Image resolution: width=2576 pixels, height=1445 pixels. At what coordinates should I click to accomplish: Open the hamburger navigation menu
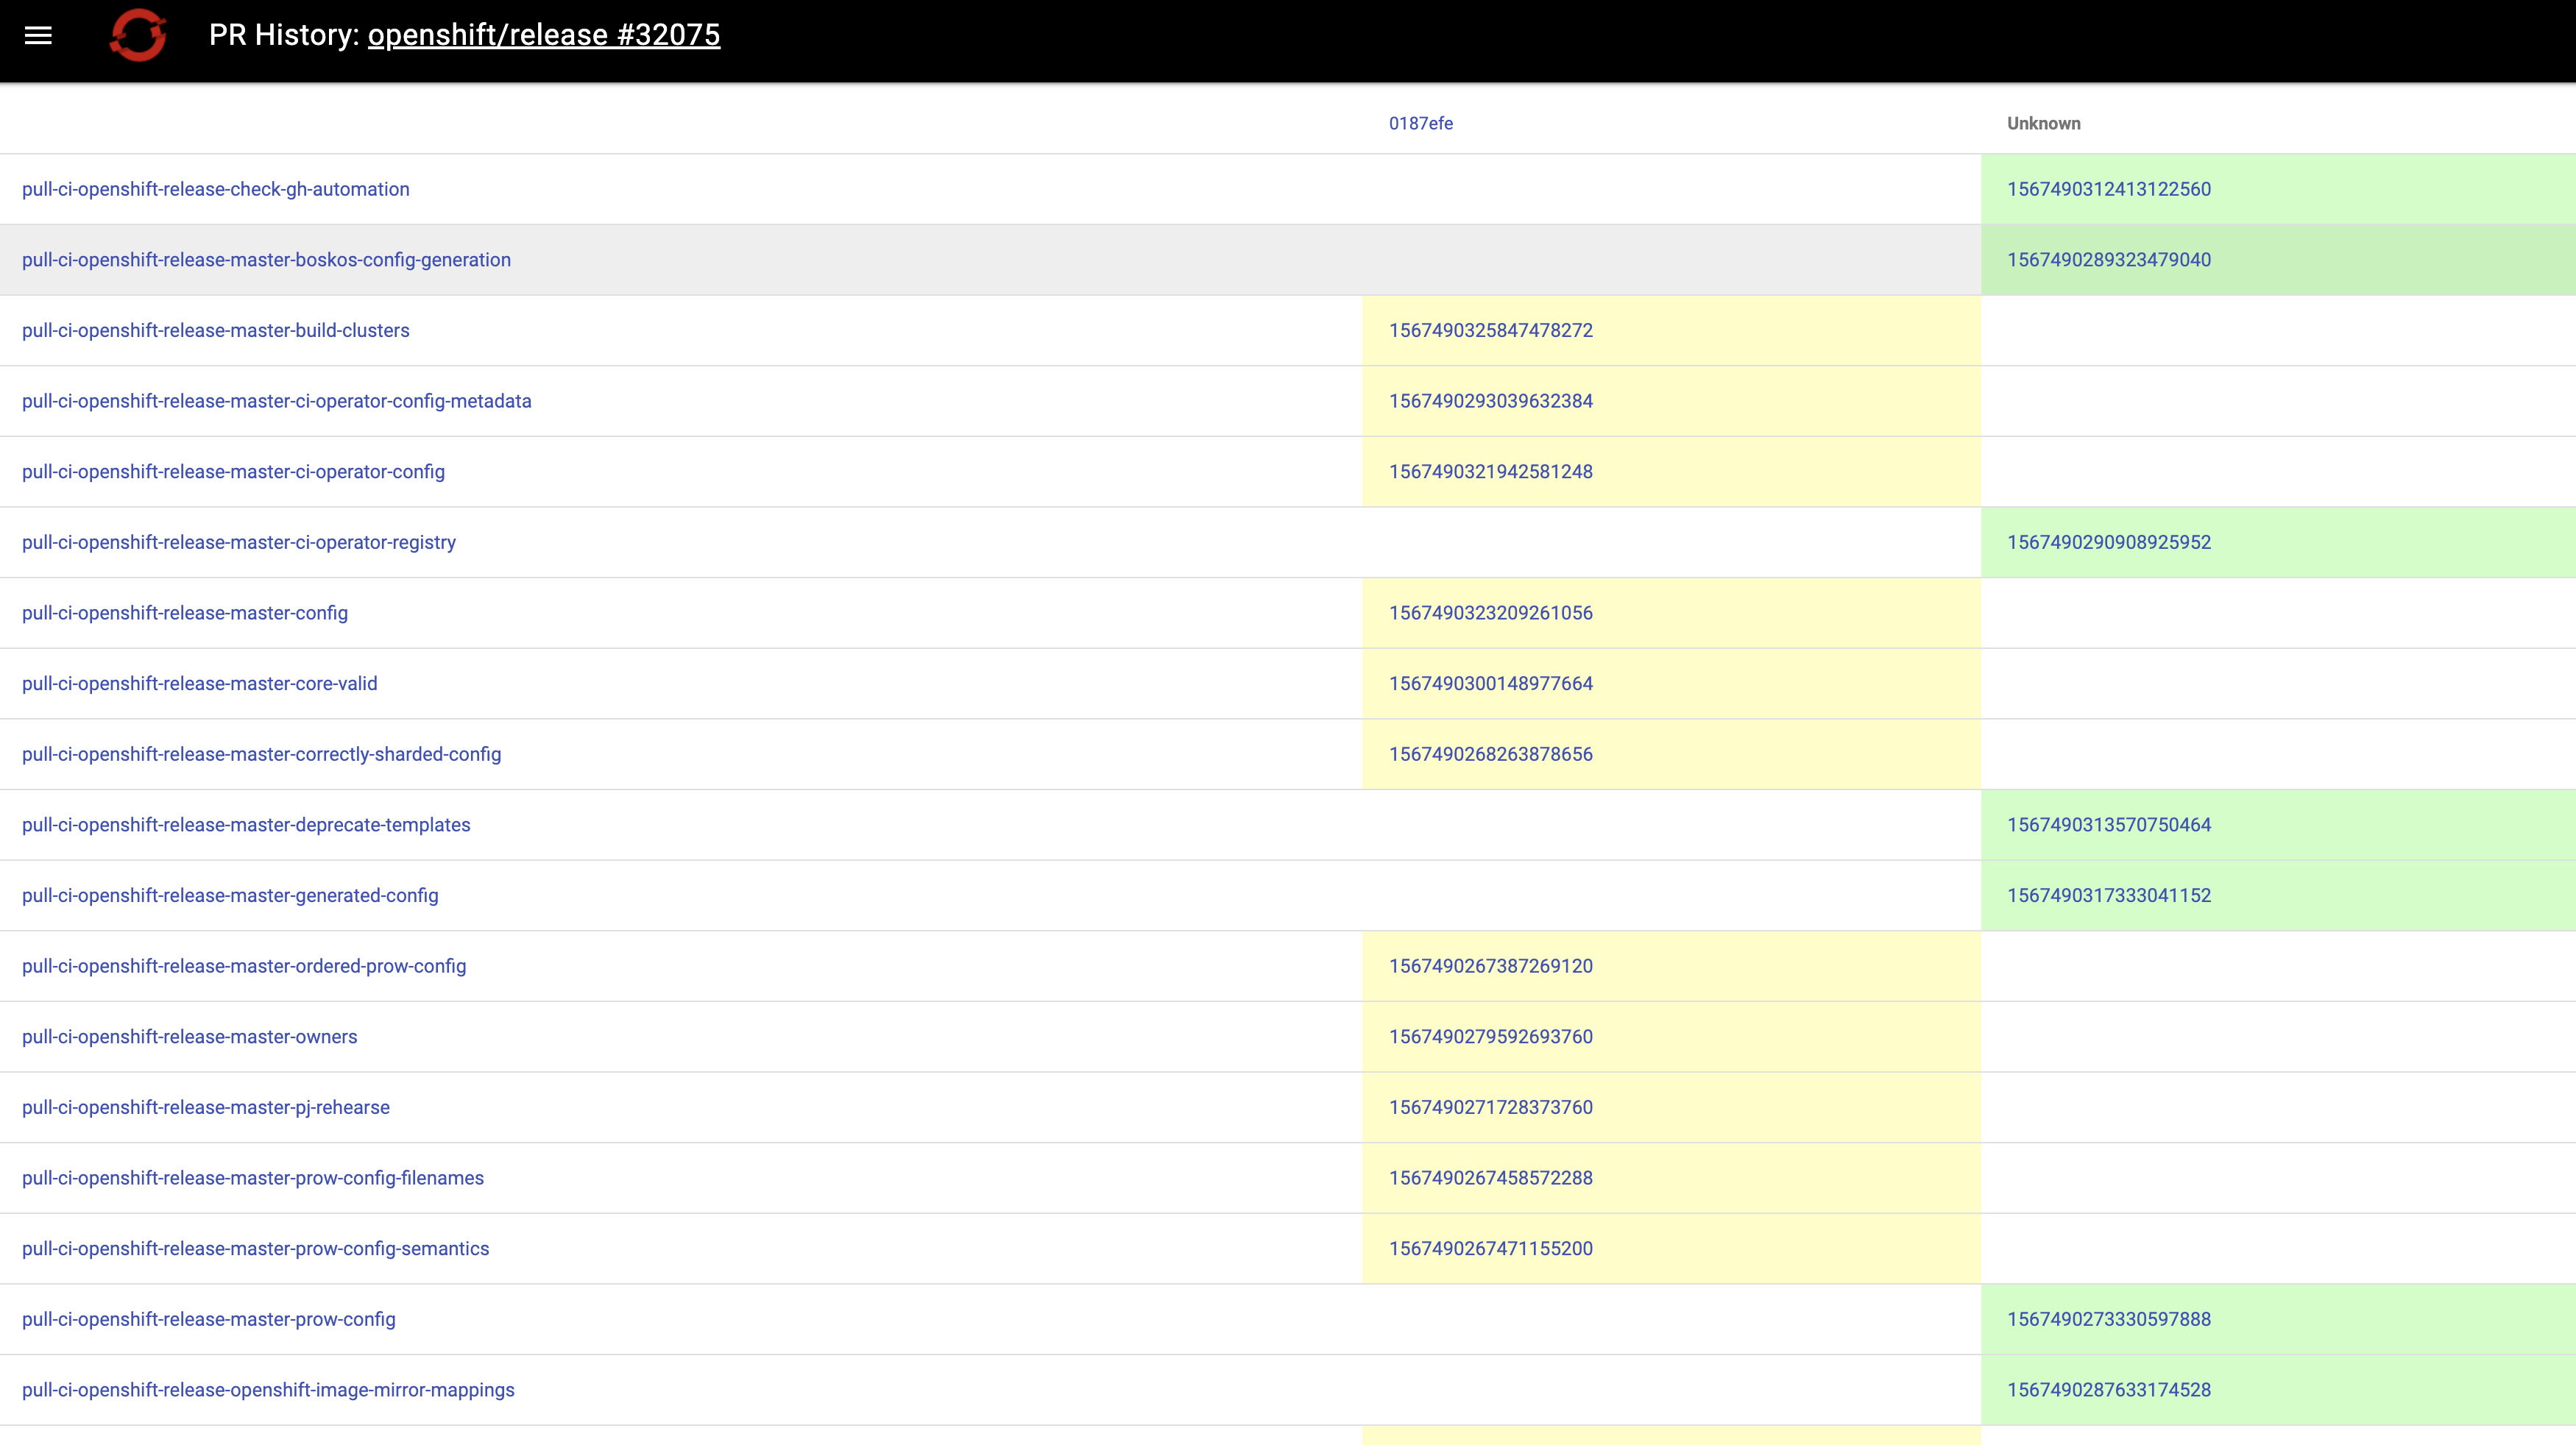[38, 36]
